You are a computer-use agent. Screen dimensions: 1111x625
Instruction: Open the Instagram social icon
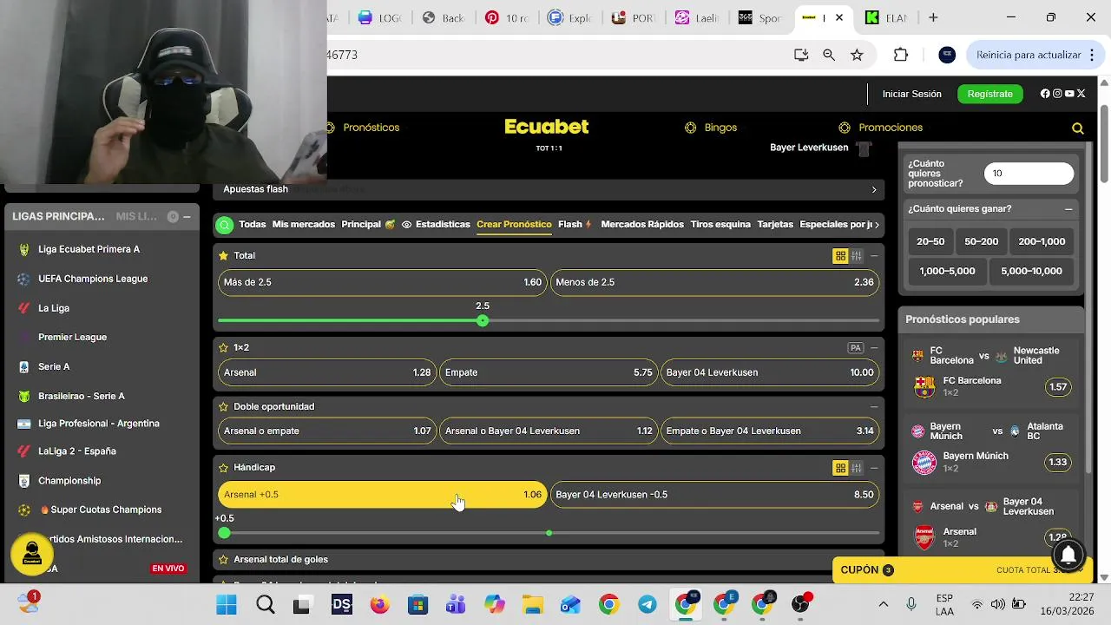[x=1057, y=94]
